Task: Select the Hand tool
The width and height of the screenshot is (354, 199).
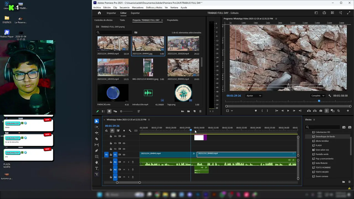Action: pos(97,163)
